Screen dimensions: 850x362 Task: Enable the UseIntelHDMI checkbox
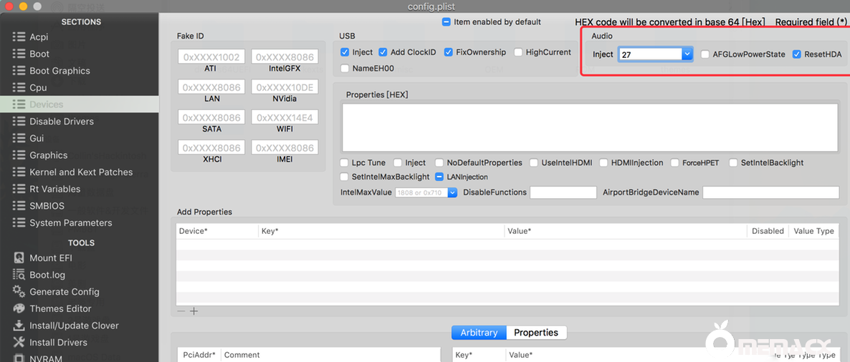click(534, 163)
